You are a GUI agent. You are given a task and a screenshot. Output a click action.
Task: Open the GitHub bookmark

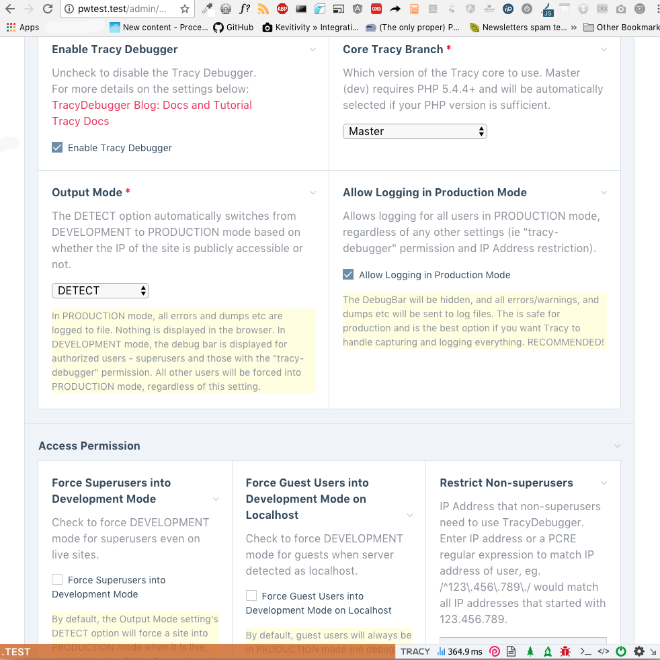pyautogui.click(x=233, y=28)
